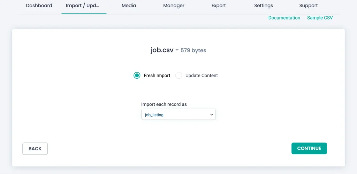This screenshot has width=357, height=174.
Task: Switch to the Import / Upd... tab
Action: pos(84,6)
